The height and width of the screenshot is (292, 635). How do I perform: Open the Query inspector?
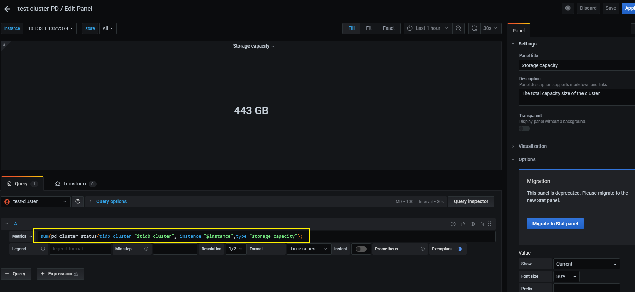(x=471, y=202)
